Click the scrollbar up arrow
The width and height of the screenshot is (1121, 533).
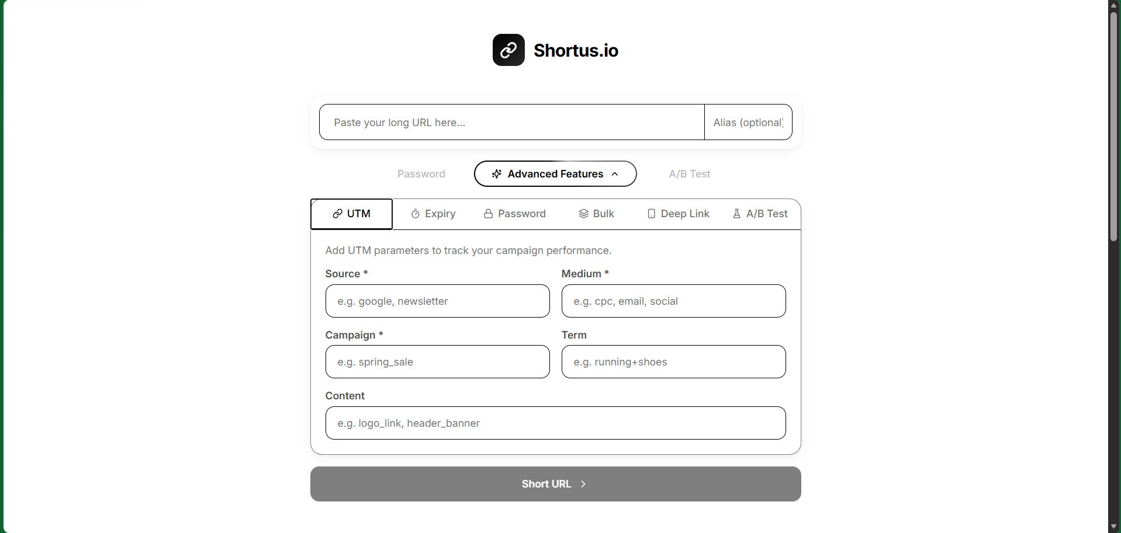click(1113, 5)
